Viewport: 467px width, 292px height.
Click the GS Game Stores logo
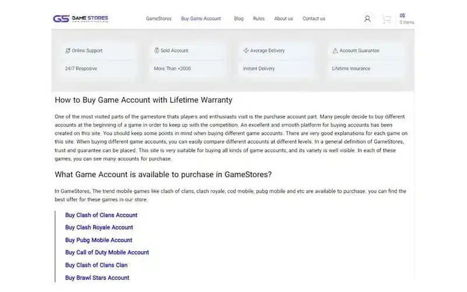pos(81,19)
